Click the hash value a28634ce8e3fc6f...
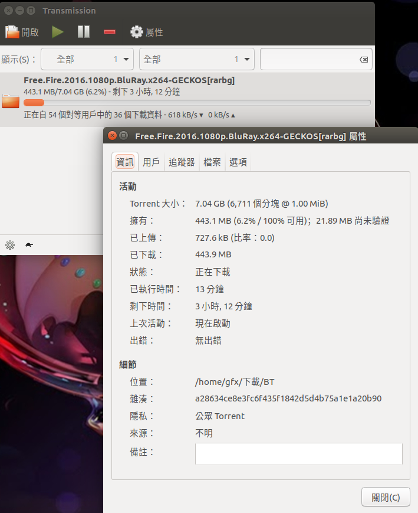 (x=288, y=398)
